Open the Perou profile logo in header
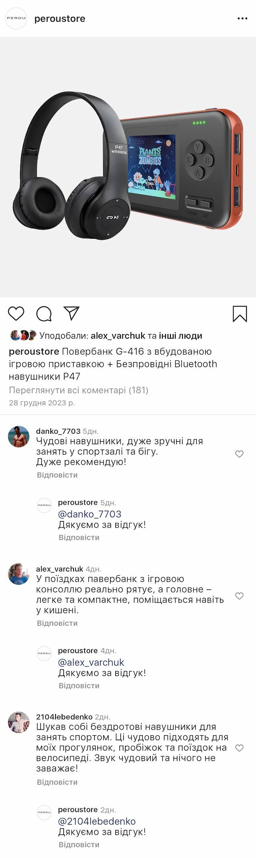The image size is (256, 858). click(x=16, y=18)
